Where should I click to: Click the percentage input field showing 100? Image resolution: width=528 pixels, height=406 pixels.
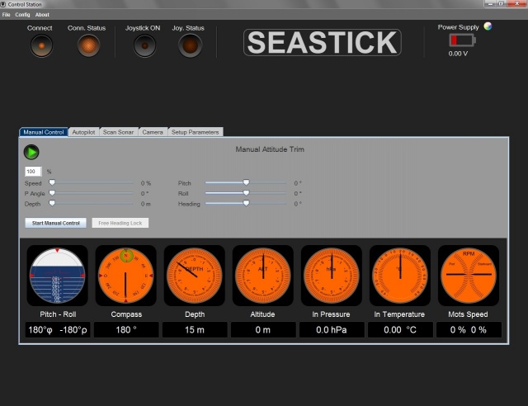32,171
